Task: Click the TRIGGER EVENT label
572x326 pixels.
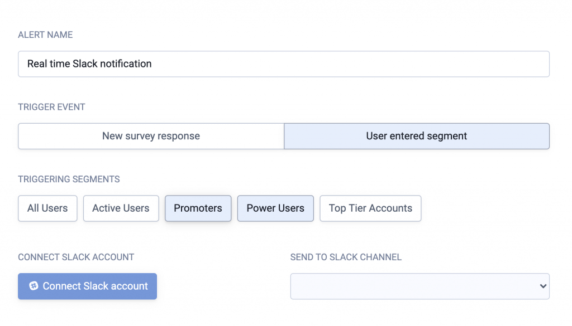Action: pos(51,107)
